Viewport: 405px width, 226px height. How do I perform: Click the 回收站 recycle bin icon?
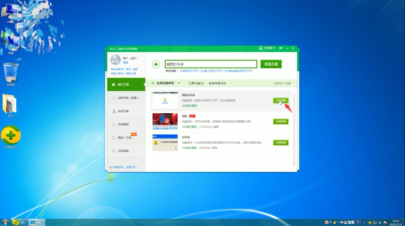(11, 74)
